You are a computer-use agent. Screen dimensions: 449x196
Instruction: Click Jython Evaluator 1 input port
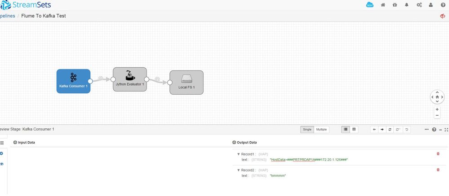pyautogui.click(x=113, y=79)
